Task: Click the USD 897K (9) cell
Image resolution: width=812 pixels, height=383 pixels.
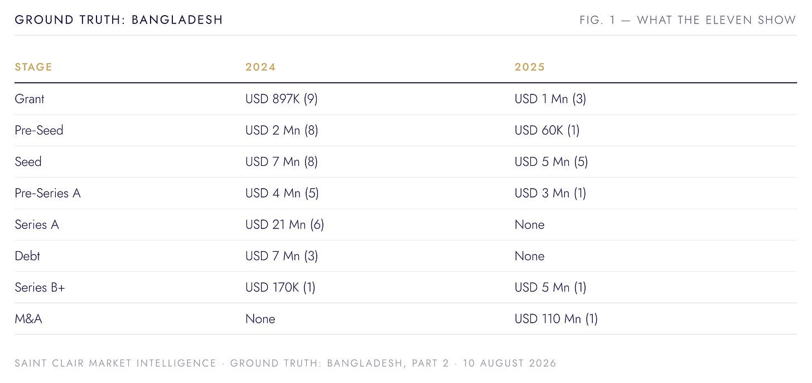Action: (282, 99)
